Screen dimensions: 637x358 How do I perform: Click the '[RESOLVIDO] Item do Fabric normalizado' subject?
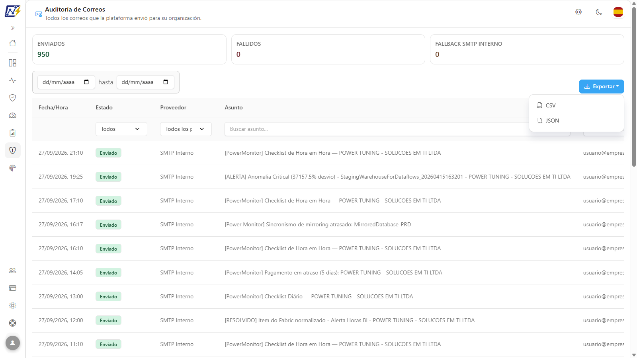pos(350,320)
